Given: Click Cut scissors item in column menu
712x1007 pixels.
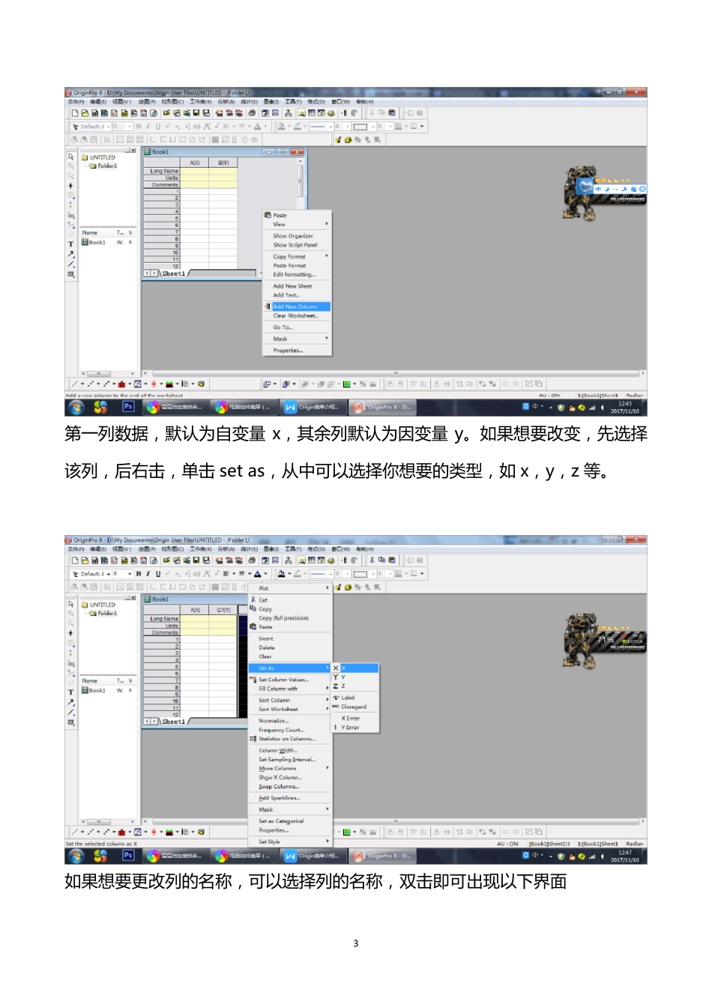Looking at the screenshot, I should (289, 599).
